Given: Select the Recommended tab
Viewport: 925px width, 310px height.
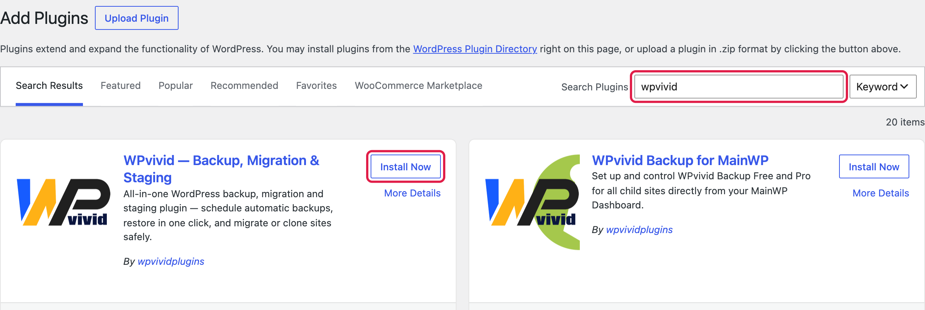Looking at the screenshot, I should click(244, 86).
